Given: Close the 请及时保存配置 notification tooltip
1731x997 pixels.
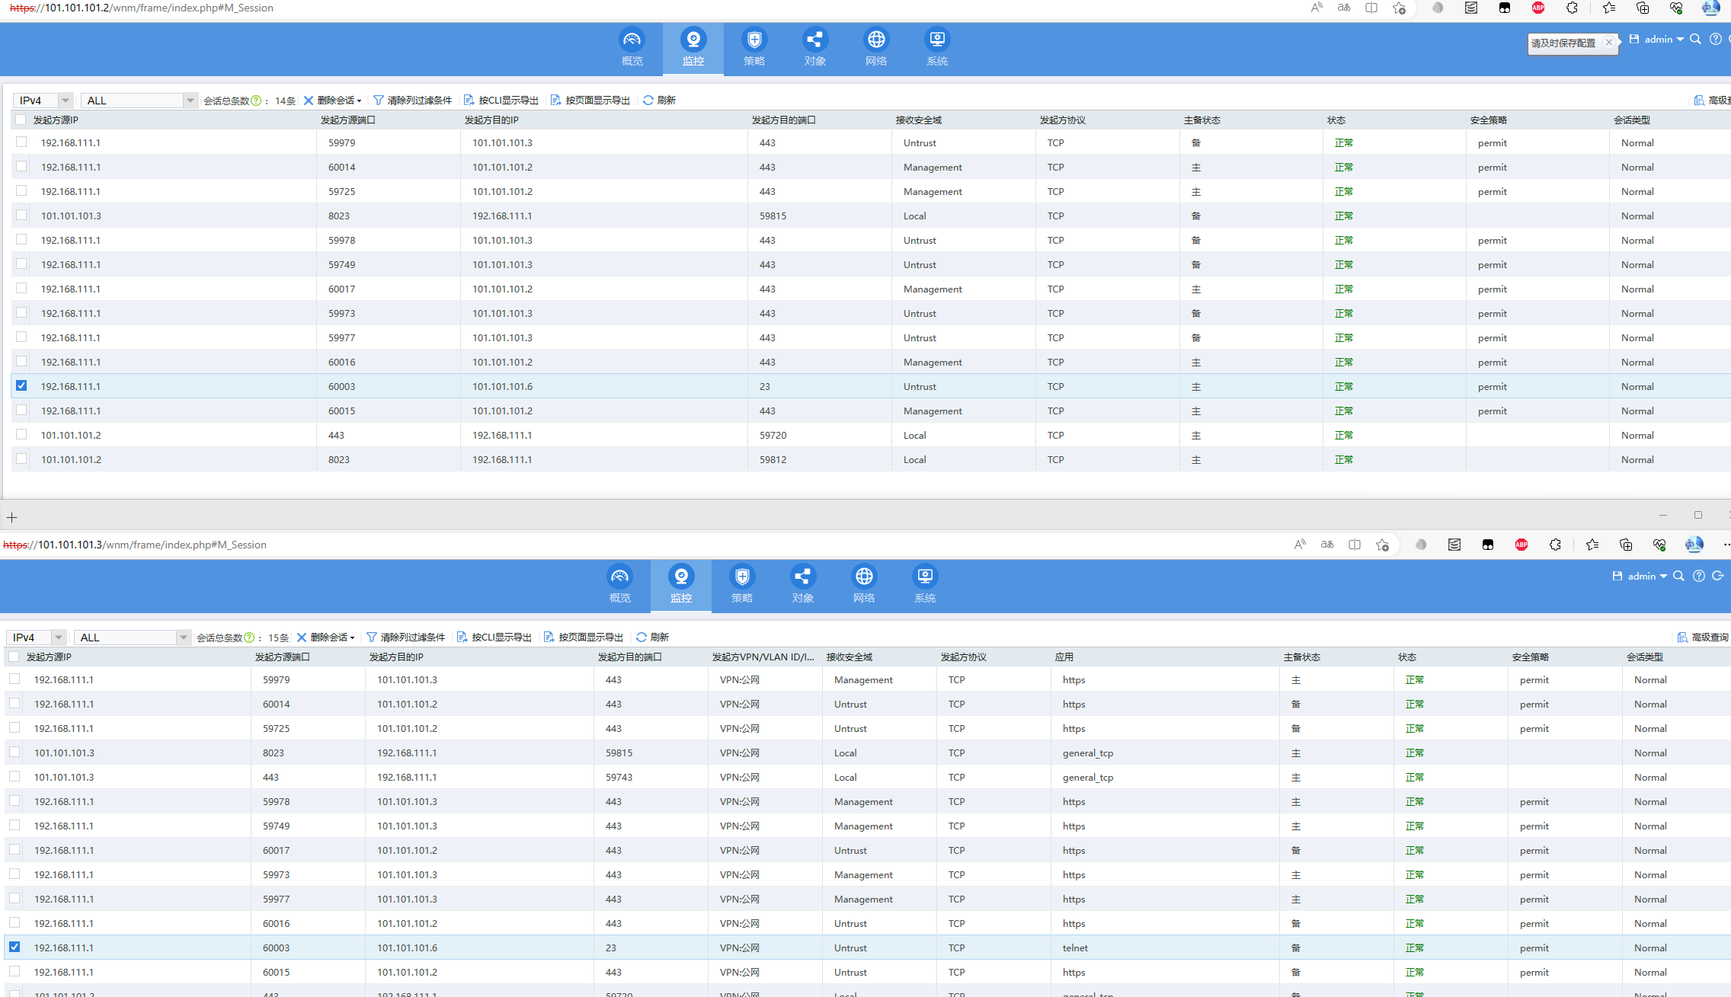Looking at the screenshot, I should click(1609, 43).
